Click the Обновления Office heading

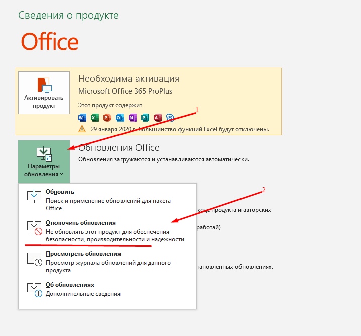pos(119,147)
